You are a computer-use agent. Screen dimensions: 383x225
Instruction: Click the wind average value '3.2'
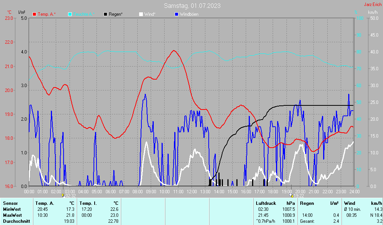(x=379, y=221)
